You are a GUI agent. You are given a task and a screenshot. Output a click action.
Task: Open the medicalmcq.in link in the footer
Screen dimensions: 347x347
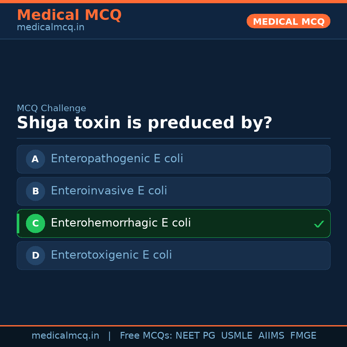65,336
